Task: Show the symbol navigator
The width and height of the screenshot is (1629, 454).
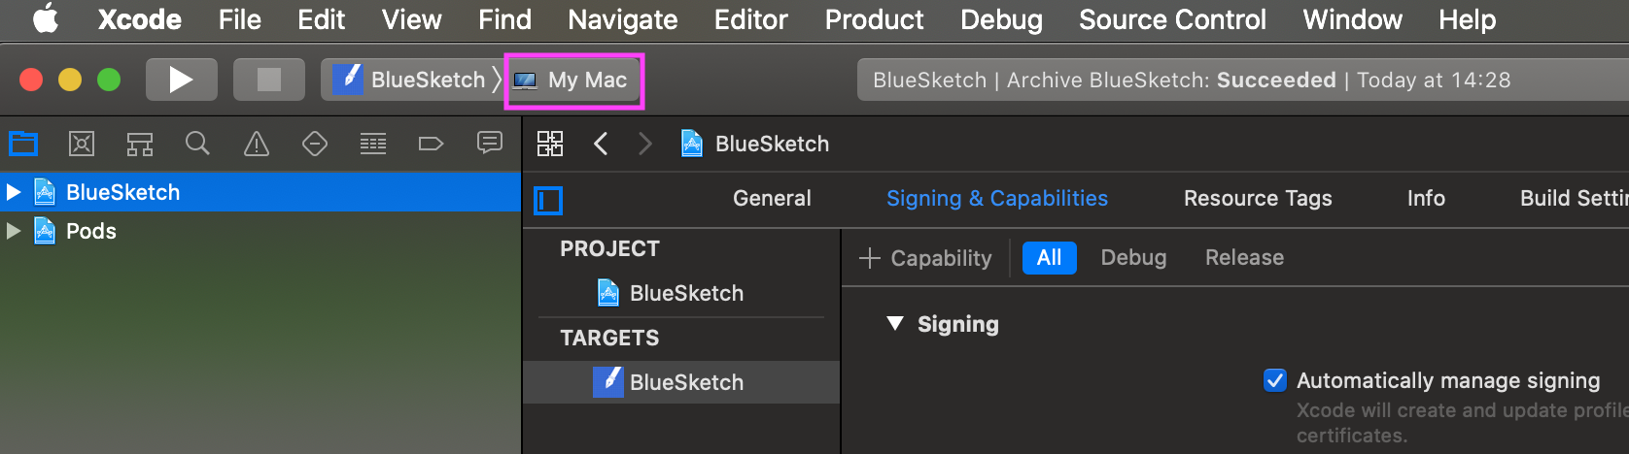Action: [x=140, y=145]
